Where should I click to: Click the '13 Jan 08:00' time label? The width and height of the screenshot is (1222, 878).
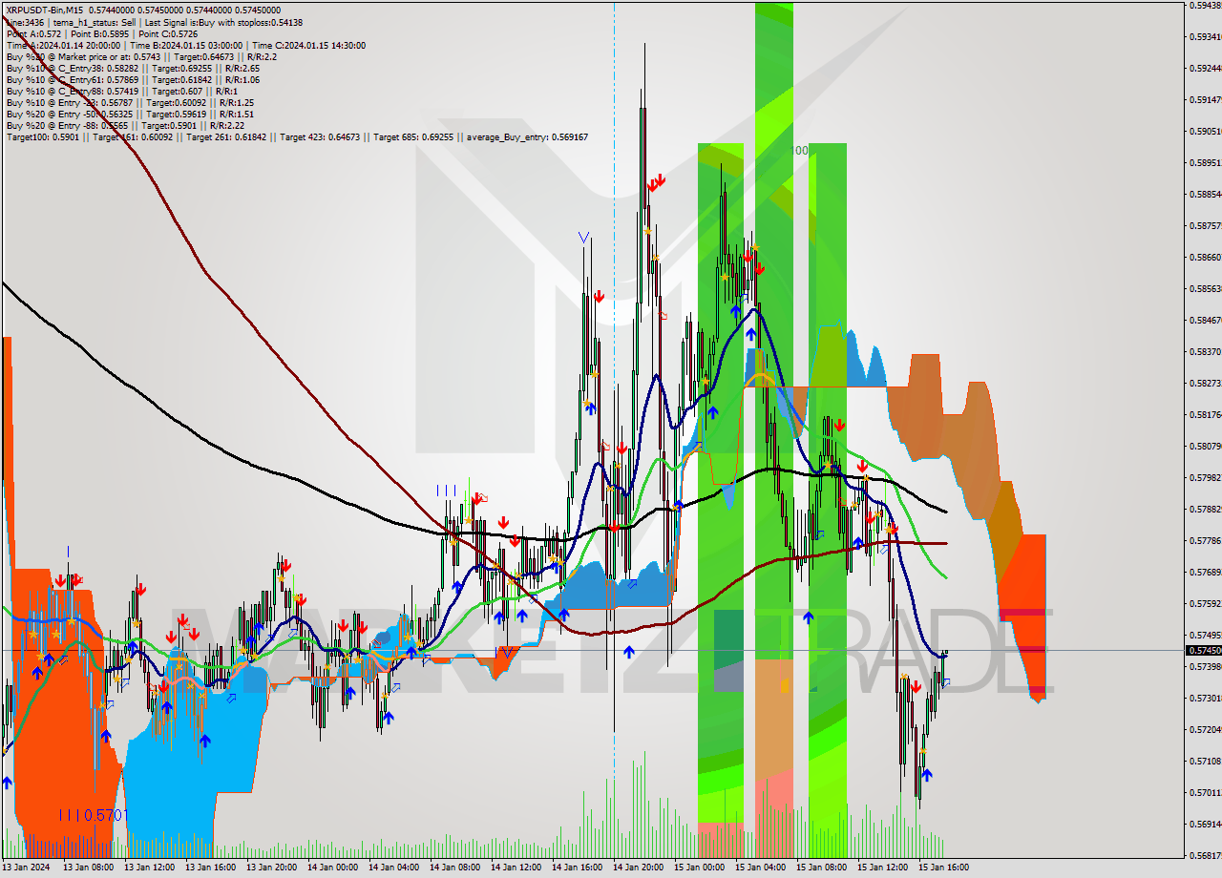90,868
